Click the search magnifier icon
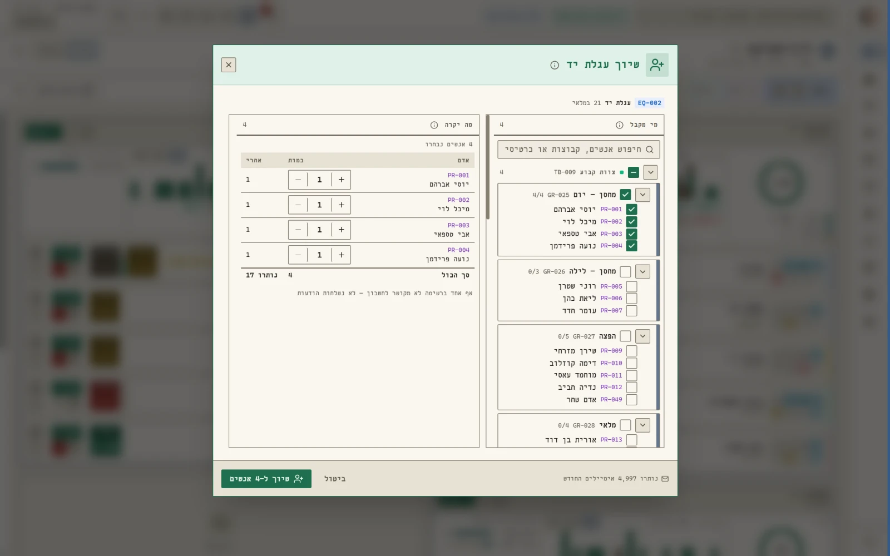Image resolution: width=890 pixels, height=556 pixels. 650,150
